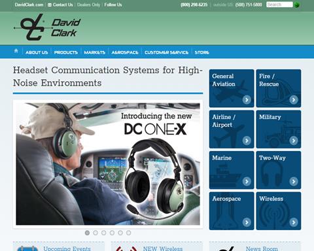
Task: Open the About Us menu item
Action: coord(37,52)
